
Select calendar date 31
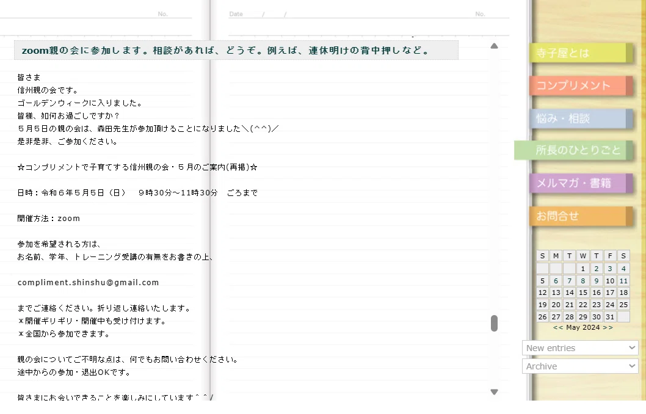pyautogui.click(x=610, y=317)
